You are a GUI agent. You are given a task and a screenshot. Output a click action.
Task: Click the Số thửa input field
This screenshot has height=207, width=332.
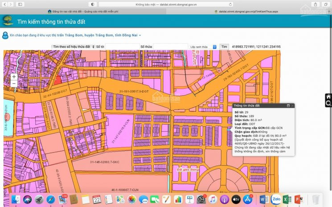click(170, 47)
